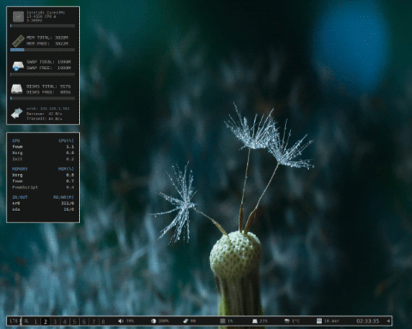This screenshot has width=412, height=329.
Task: Click the 21% memory reading in the bottom bar
Action: (264, 321)
